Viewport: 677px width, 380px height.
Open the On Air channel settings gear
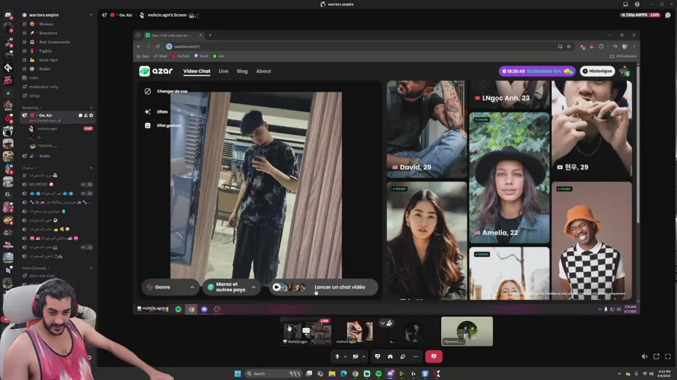91,115
